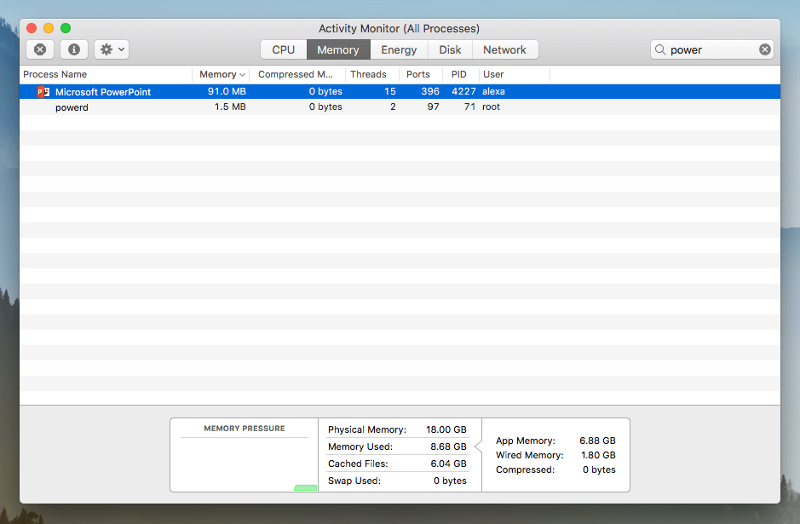Open the Network tab
The width and height of the screenshot is (800, 524).
click(504, 49)
